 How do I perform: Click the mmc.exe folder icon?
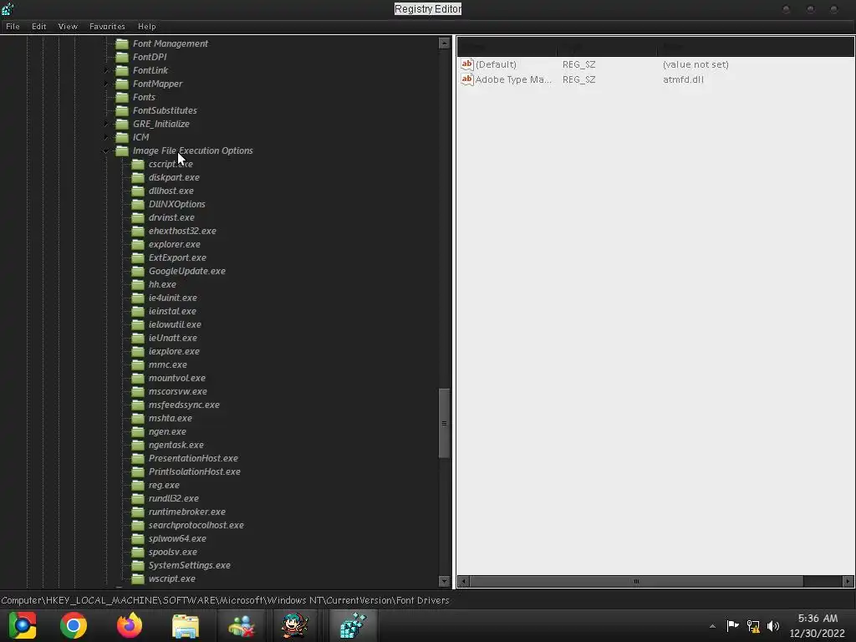138,364
